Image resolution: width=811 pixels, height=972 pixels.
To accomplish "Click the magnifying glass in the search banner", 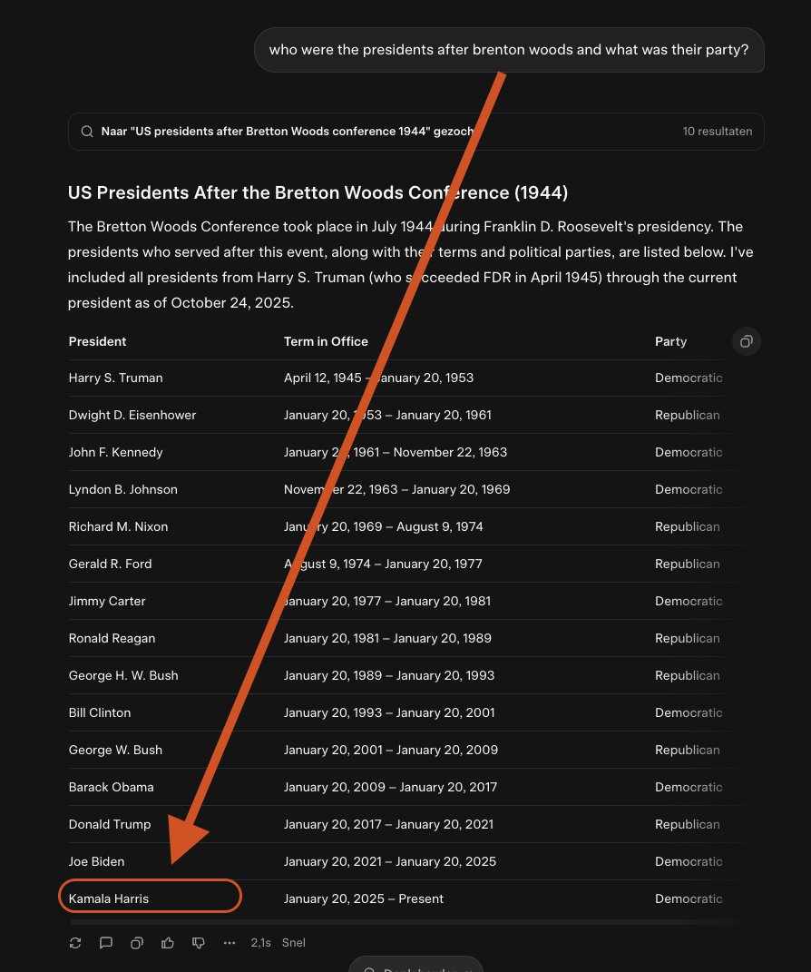I will pyautogui.click(x=87, y=131).
